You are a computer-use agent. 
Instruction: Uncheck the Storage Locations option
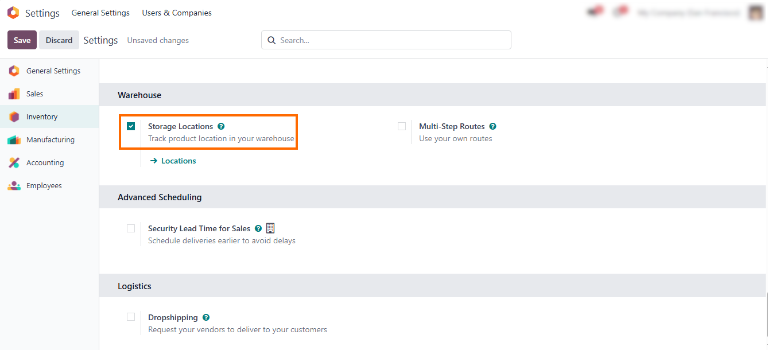click(131, 126)
